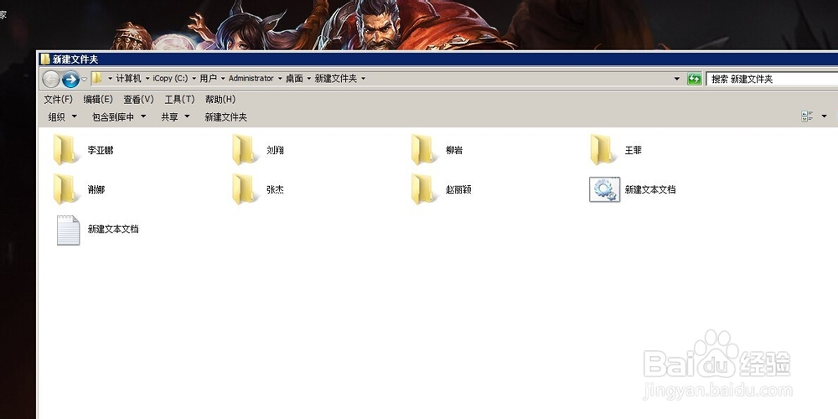Expand the arrow after 计算机 in path

[147, 79]
